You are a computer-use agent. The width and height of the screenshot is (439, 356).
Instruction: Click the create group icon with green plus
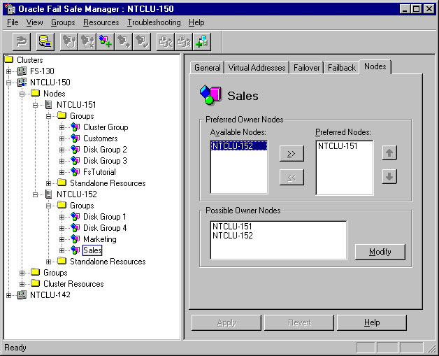click(x=106, y=42)
